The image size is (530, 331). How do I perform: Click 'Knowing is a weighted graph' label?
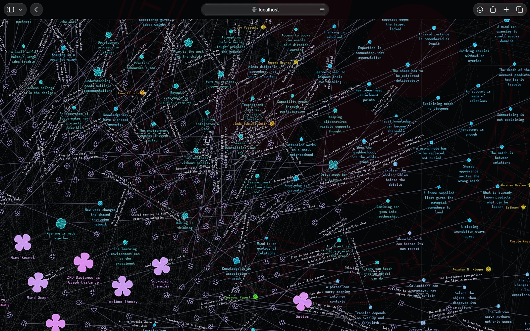[x=63, y=57]
